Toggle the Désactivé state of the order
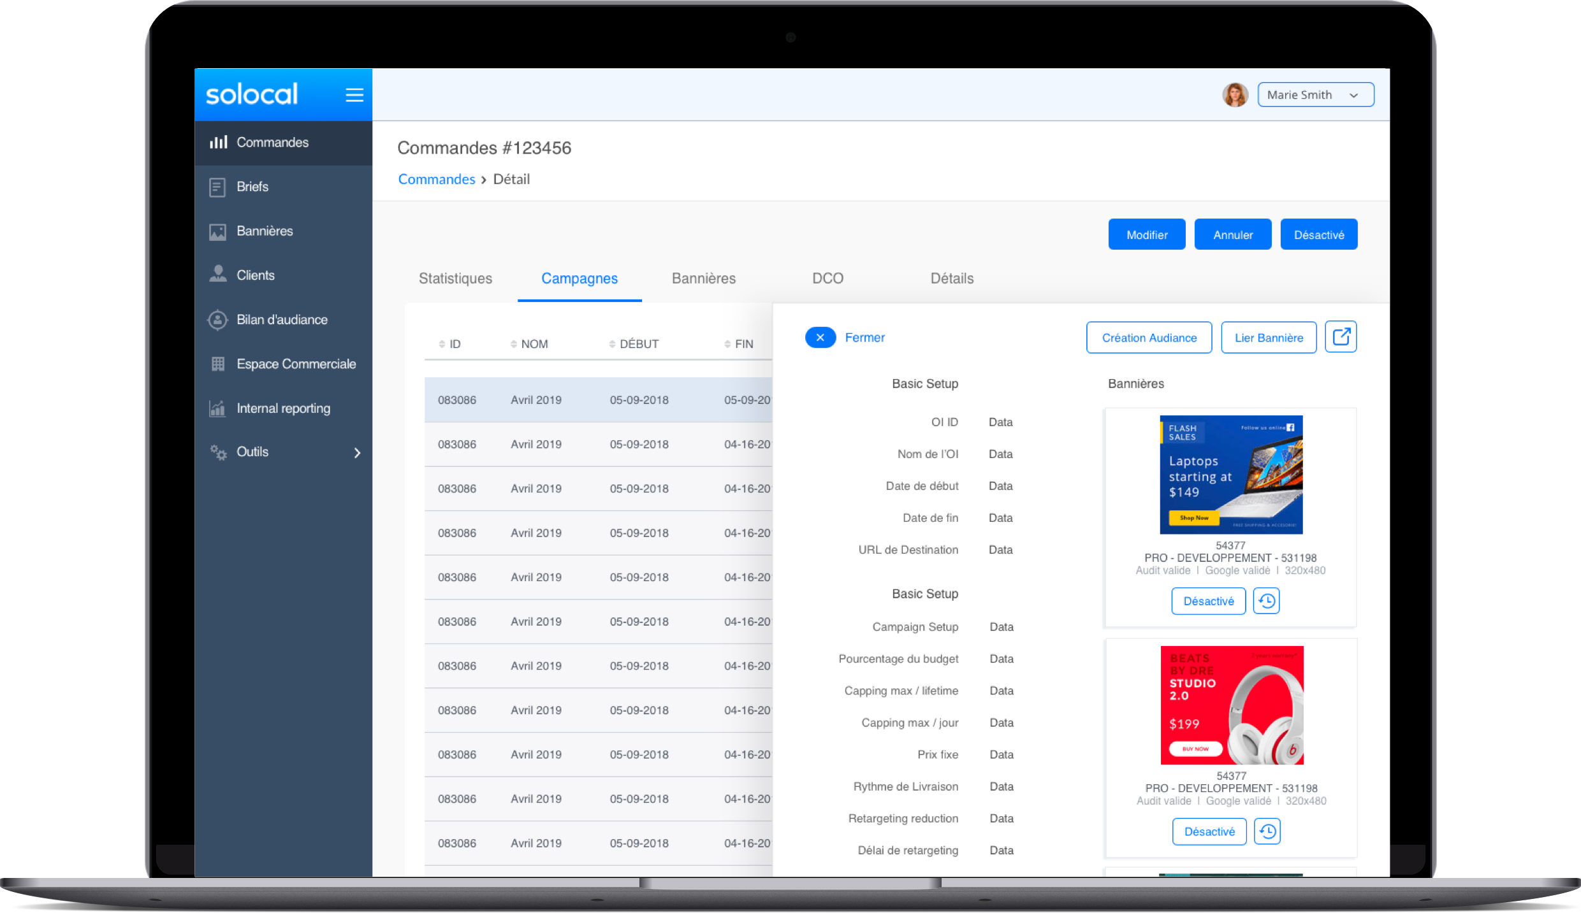Screen dimensions: 1581x913 pos(1318,234)
